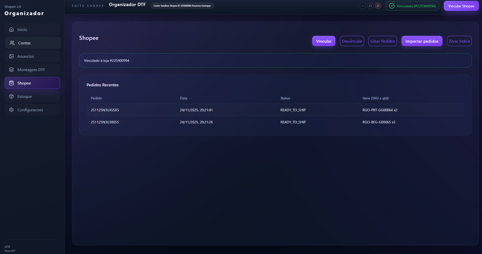
Task: Click the Configuracoes gear icon
Action: (11, 110)
